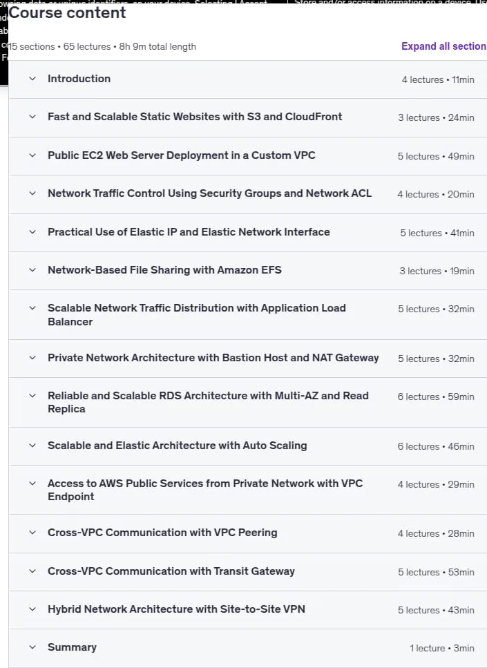Open Cross-VPC Communication with Transit Gateway section
The width and height of the screenshot is (487, 668).
click(171, 571)
